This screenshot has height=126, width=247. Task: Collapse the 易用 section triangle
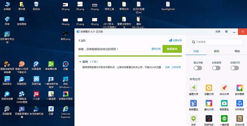(x=80, y=62)
